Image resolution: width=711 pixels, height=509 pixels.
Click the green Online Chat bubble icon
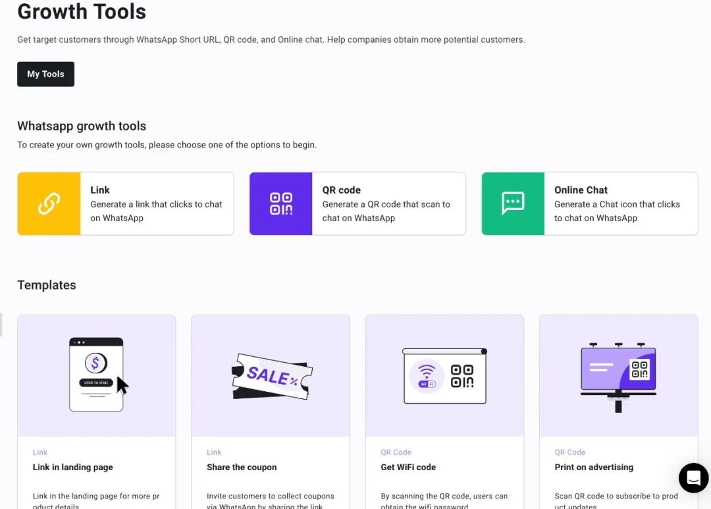click(x=513, y=203)
